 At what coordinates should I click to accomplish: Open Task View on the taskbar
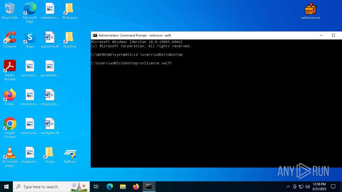point(96,187)
